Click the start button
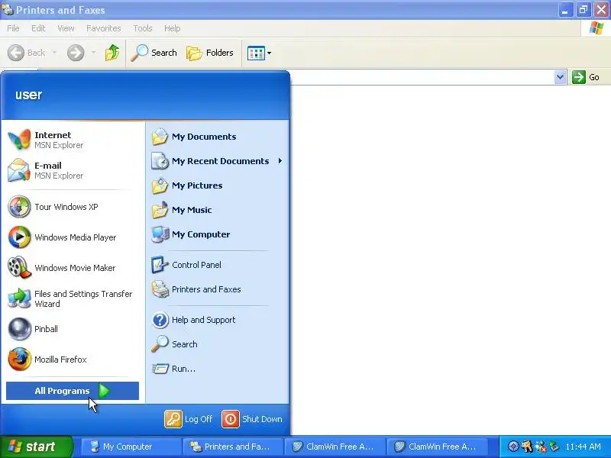Image resolution: width=611 pixels, height=458 pixels. pos(37,447)
